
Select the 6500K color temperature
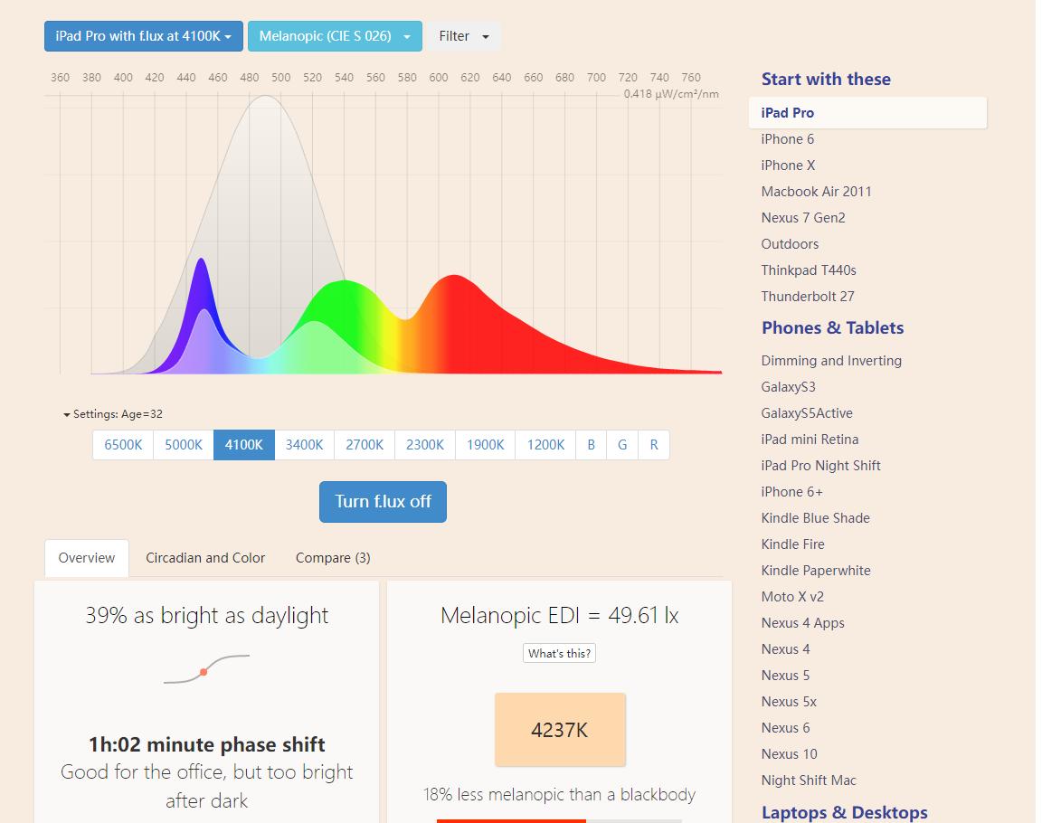pyautogui.click(x=123, y=445)
